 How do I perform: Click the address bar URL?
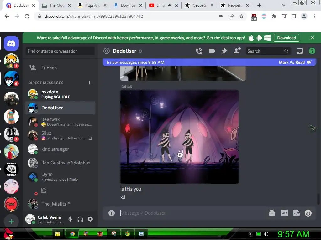tap(93, 16)
